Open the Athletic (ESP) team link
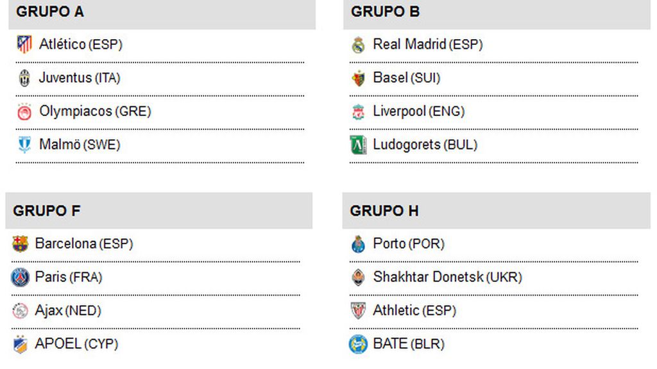Viewport: 657px width, 369px height. coord(414,311)
